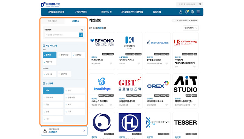Viewport: 244px width, 139px height.
Task: Click the 프로필등록 link
Action: tap(53, 132)
